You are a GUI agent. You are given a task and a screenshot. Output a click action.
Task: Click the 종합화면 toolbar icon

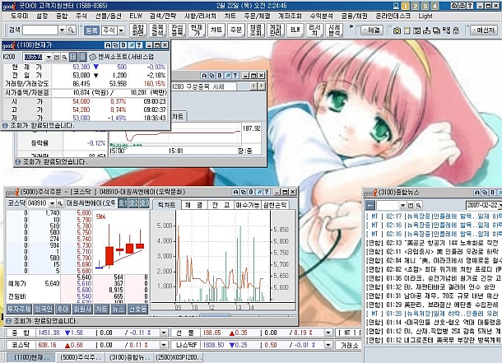coord(140,30)
